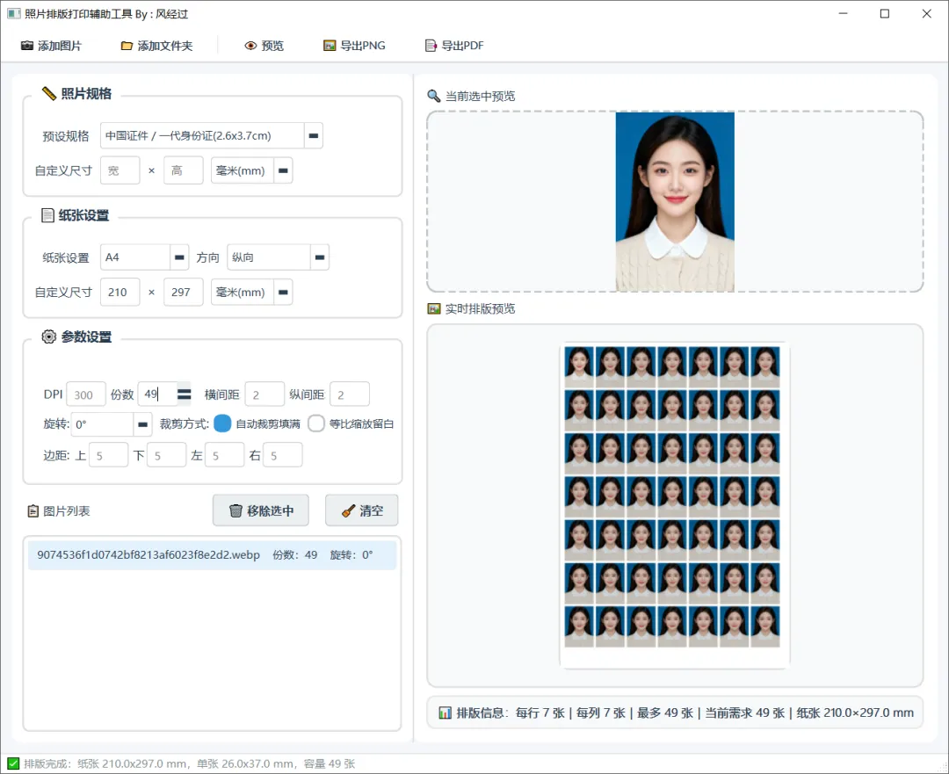Image resolution: width=949 pixels, height=774 pixels.
Task: Click the 横间距 input field
Action: coord(264,394)
